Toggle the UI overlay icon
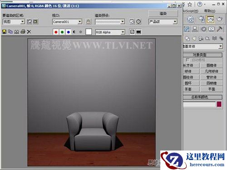227x170 pixels. (x=132, y=32)
